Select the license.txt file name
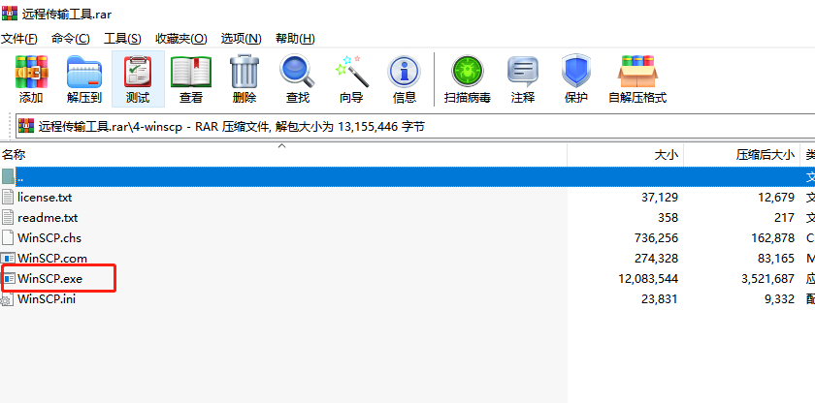 [45, 197]
